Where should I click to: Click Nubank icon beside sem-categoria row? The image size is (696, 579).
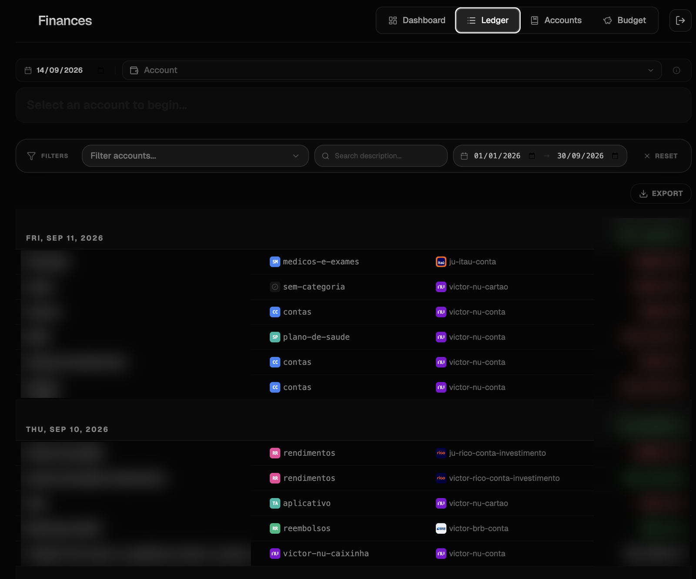441,287
